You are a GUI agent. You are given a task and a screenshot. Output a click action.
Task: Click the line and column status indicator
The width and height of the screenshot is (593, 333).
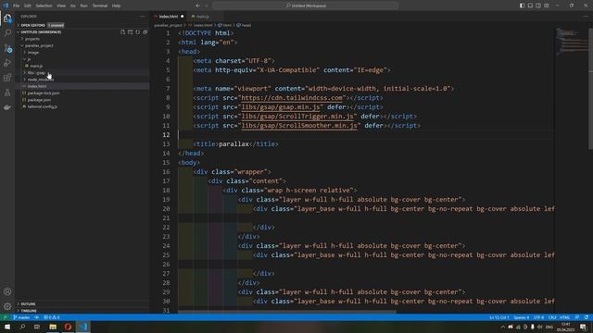pos(499,317)
